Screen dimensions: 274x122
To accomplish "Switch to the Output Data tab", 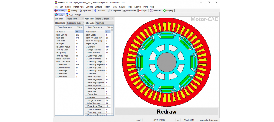I will [130, 11].
